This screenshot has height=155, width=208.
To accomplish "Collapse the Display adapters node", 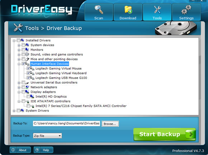I will point(19,92).
